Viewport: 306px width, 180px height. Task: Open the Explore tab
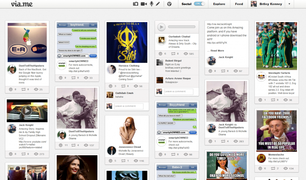pyautogui.click(x=219, y=4)
